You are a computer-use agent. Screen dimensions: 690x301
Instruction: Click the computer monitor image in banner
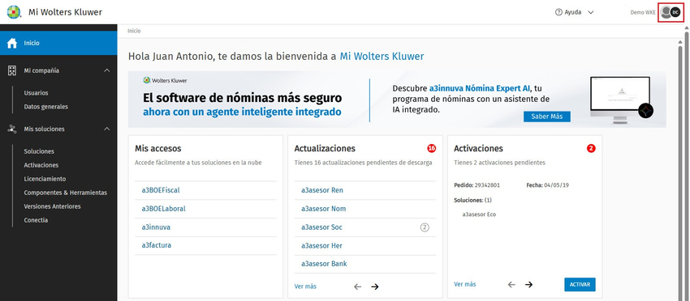620,100
